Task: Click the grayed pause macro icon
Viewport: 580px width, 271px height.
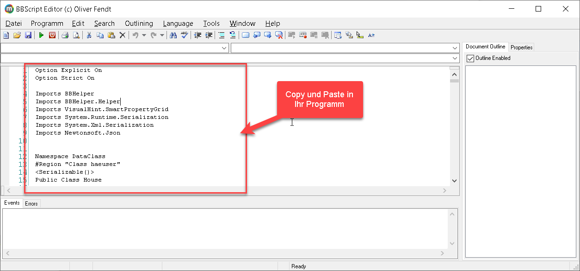Action: click(314, 35)
